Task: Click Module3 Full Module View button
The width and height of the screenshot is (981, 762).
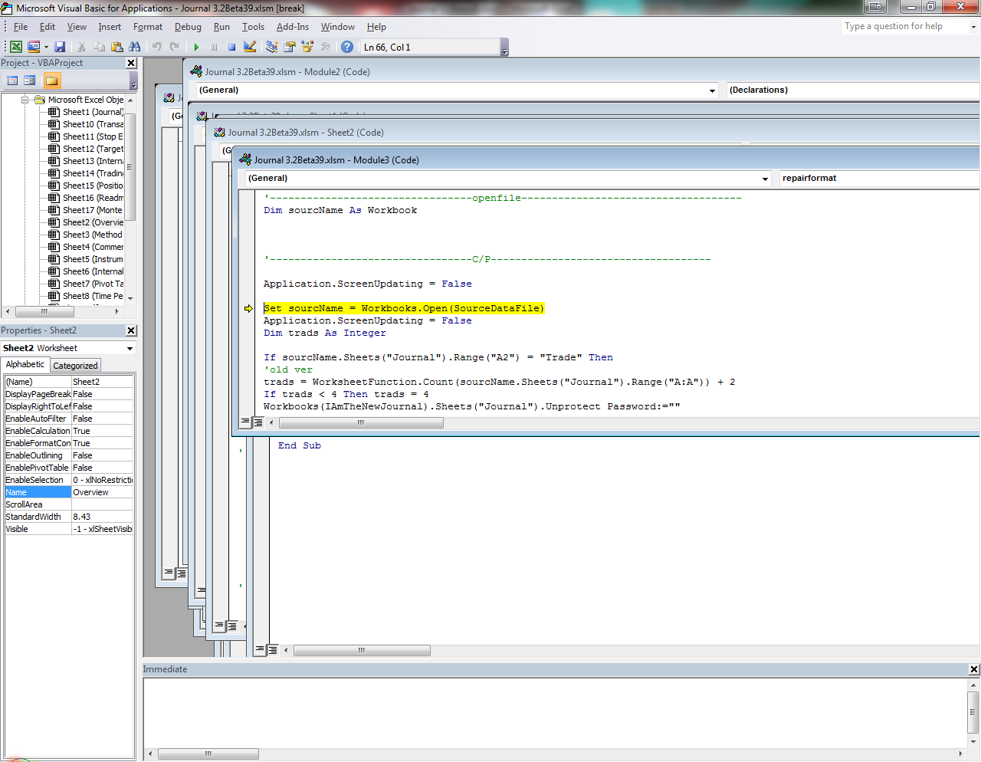Action: (258, 422)
